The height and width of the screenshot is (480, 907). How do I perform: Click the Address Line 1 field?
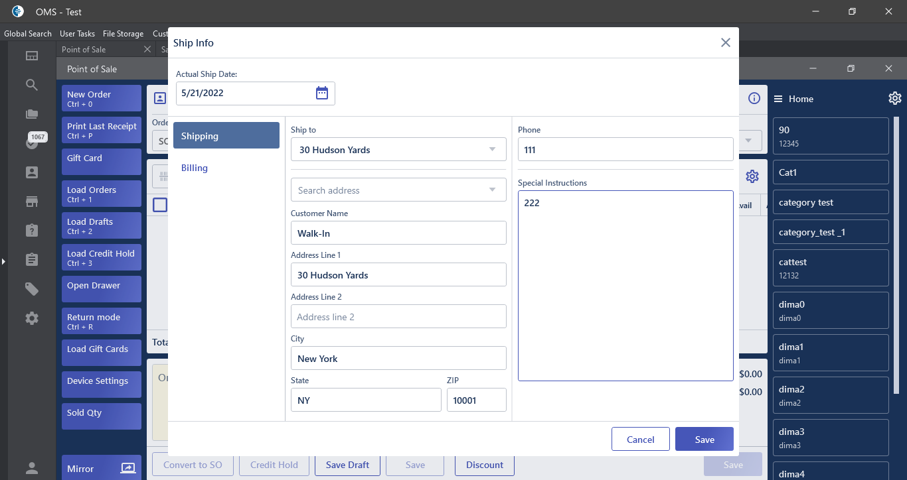coord(398,275)
